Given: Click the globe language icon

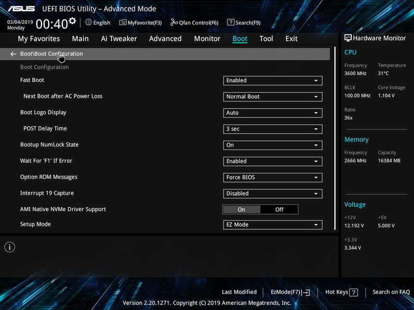Looking at the screenshot, I should tap(89, 22).
